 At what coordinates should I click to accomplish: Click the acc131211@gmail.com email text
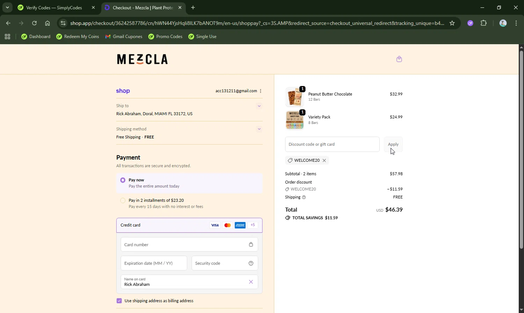coord(236,91)
